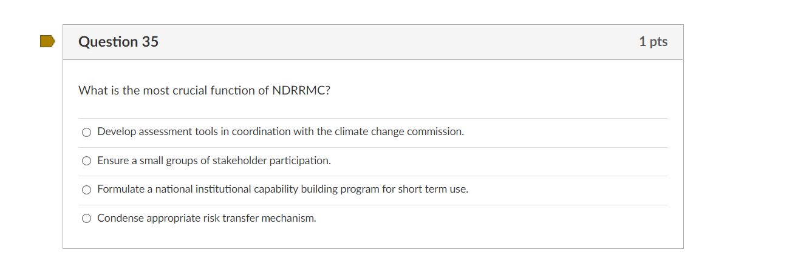795x255 pixels.
Task: Click the word "mechanism" in the last answer
Action: pos(288,218)
